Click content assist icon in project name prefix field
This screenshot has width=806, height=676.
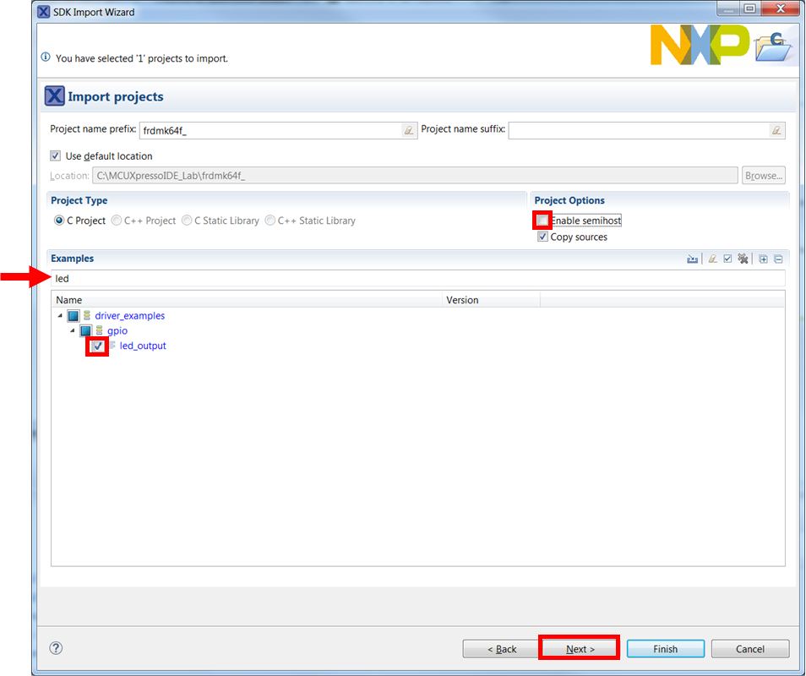click(408, 130)
